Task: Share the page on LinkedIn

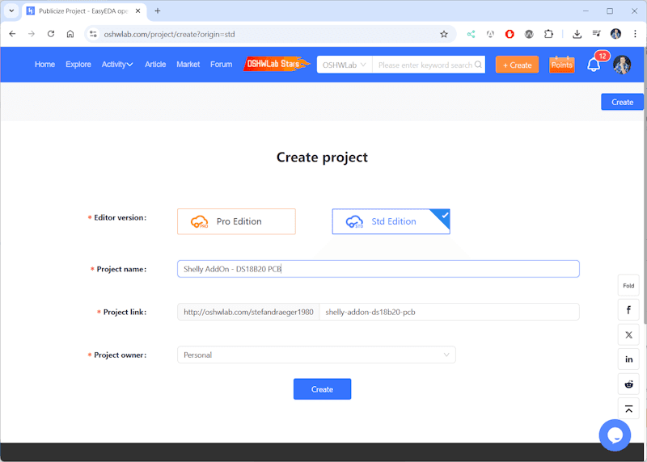Action: tap(628, 359)
